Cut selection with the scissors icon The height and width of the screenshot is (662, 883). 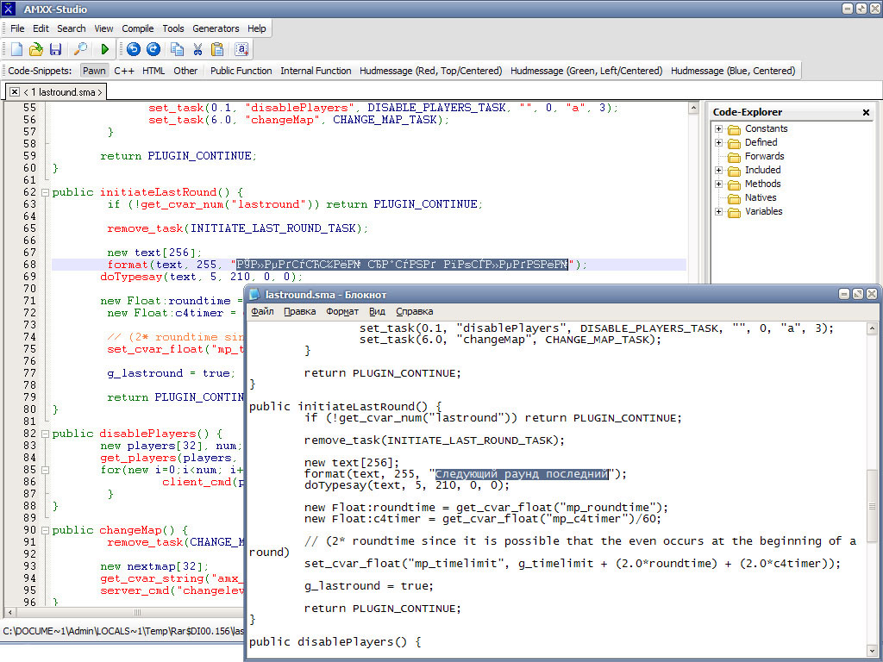click(197, 50)
